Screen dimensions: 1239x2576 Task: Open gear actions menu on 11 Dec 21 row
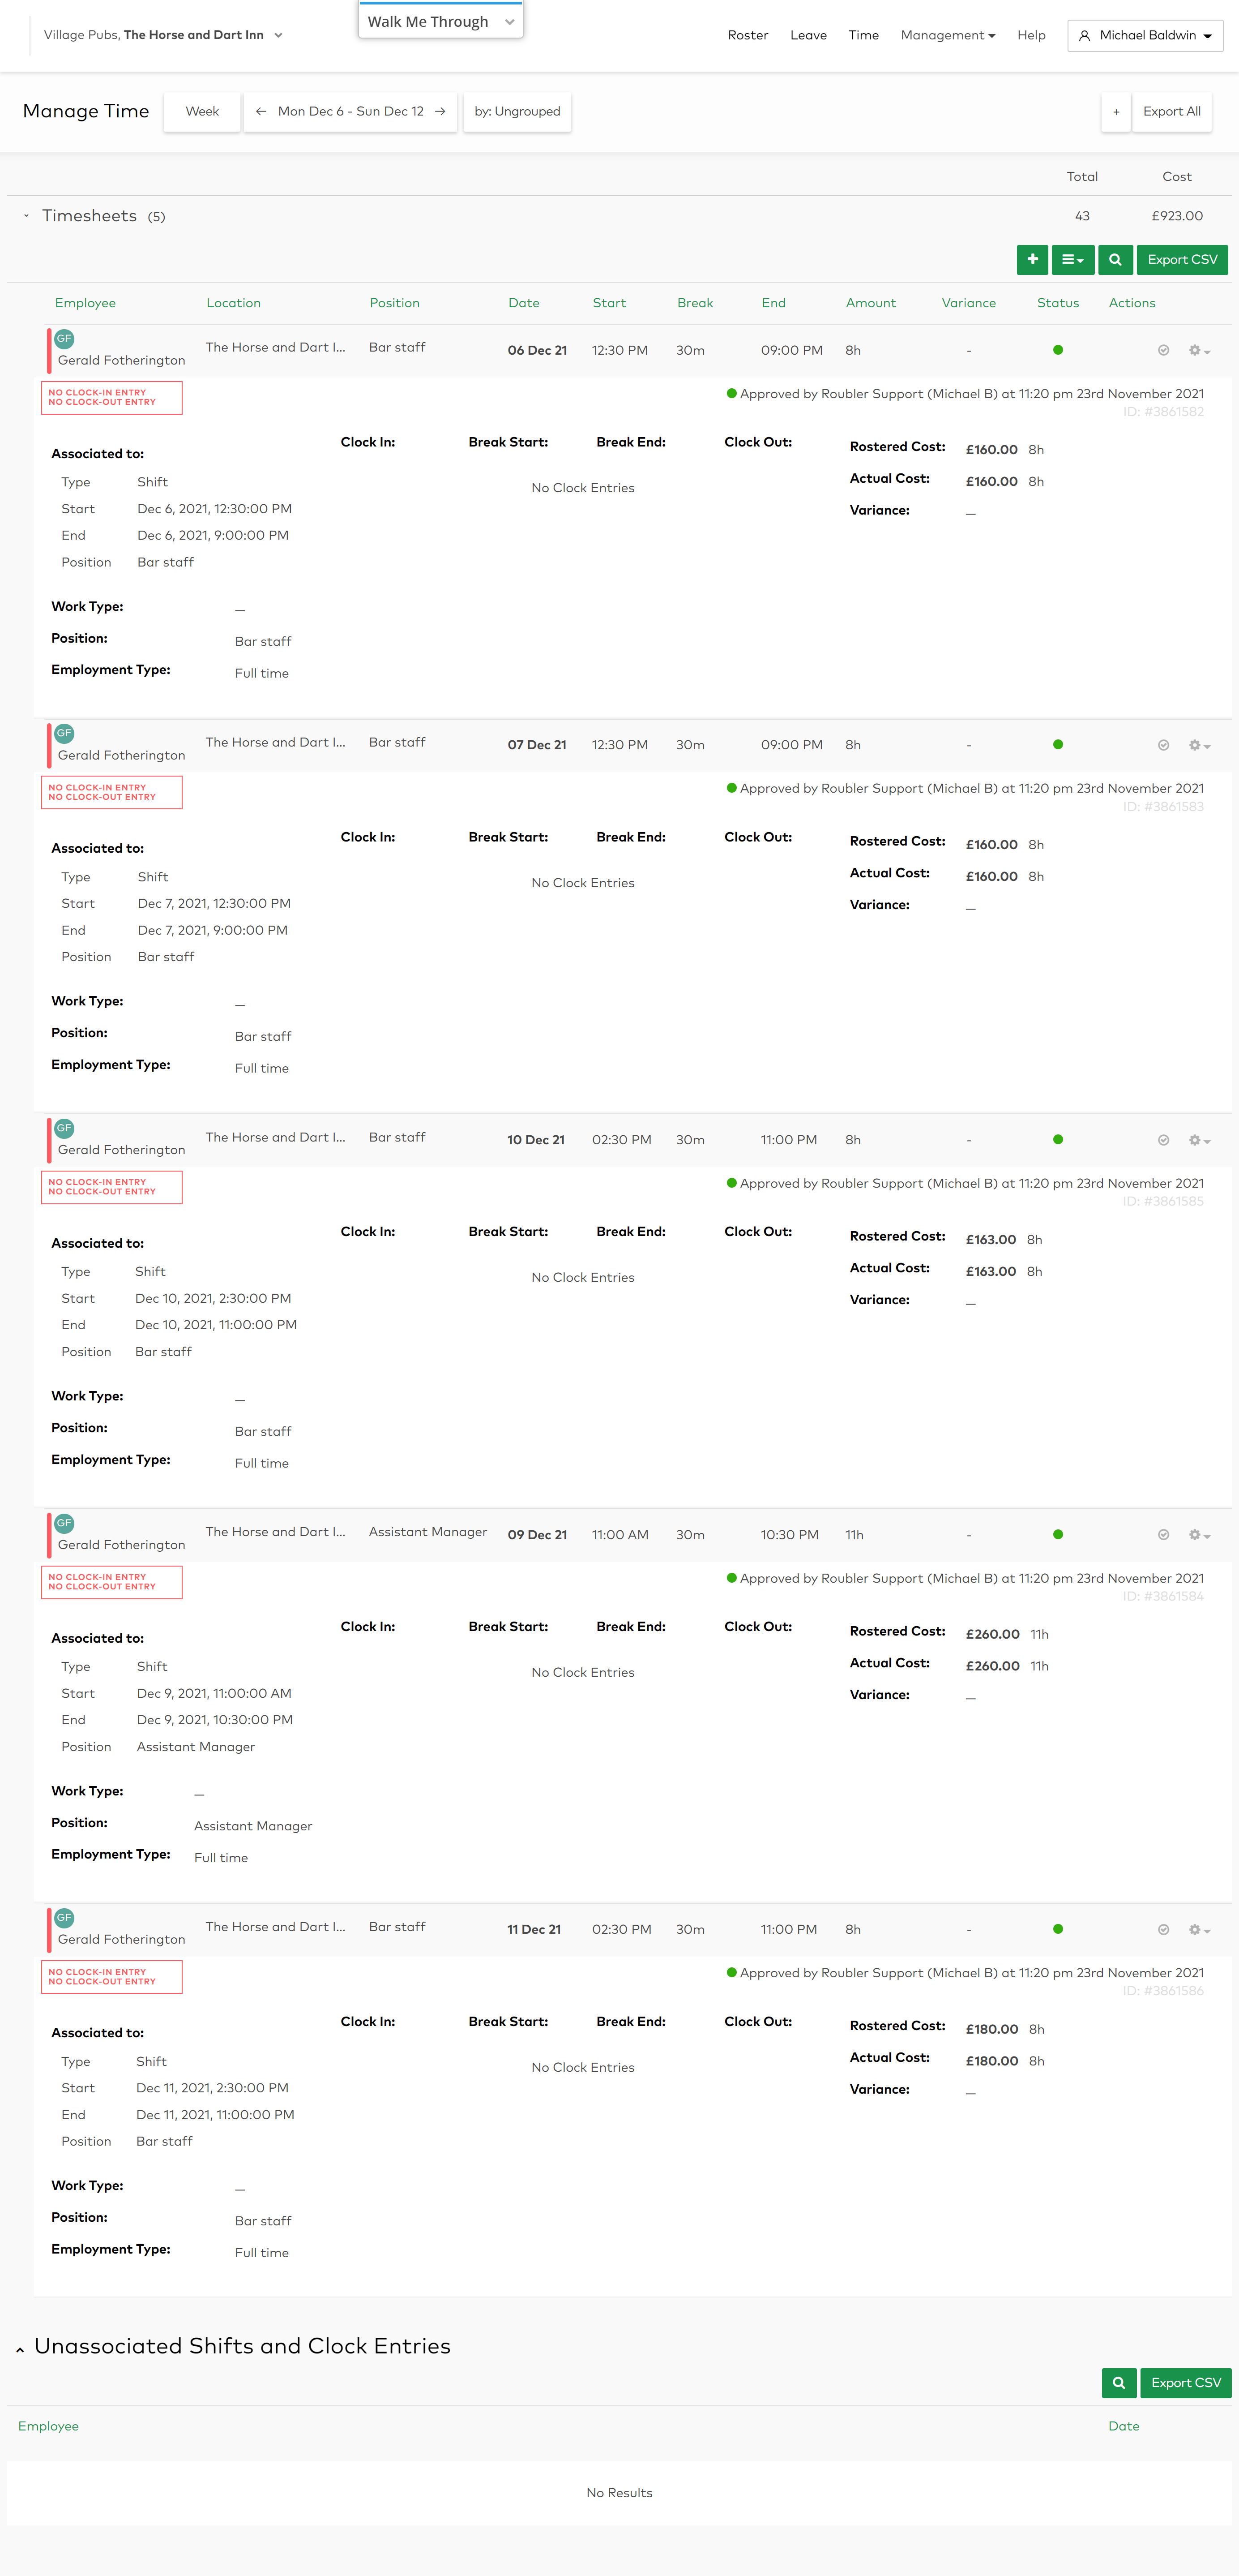pos(1199,1930)
